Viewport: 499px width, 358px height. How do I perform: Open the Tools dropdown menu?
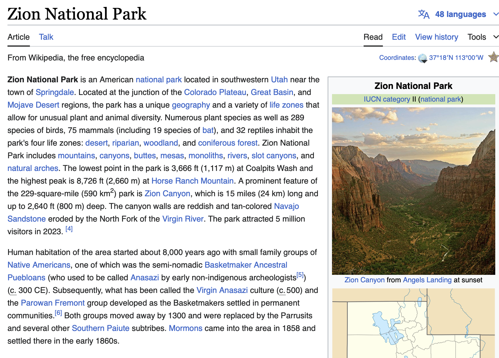483,37
